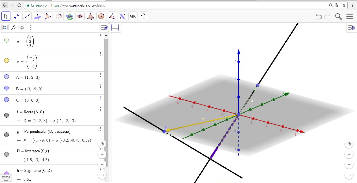Select the Move tool

tap(6, 16)
